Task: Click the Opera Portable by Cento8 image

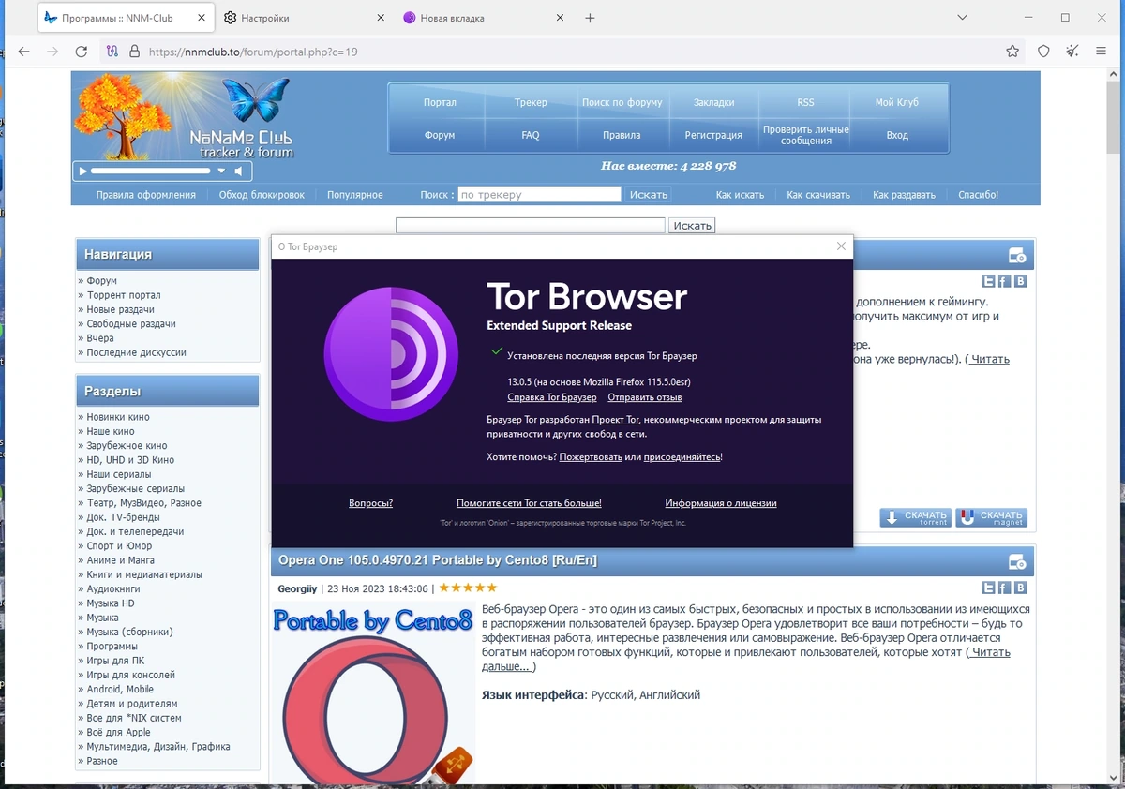Action: click(373, 694)
